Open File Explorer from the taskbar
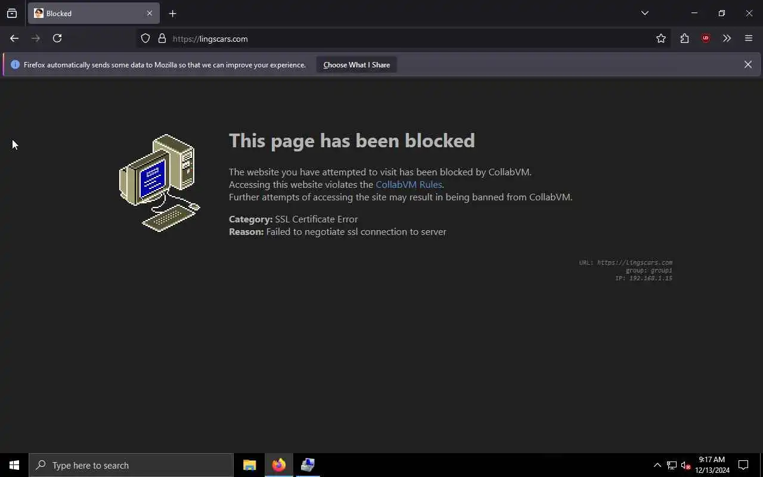This screenshot has width=763, height=477. pos(250,465)
